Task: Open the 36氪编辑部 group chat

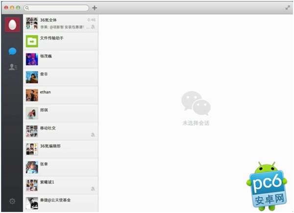Action: click(x=61, y=149)
